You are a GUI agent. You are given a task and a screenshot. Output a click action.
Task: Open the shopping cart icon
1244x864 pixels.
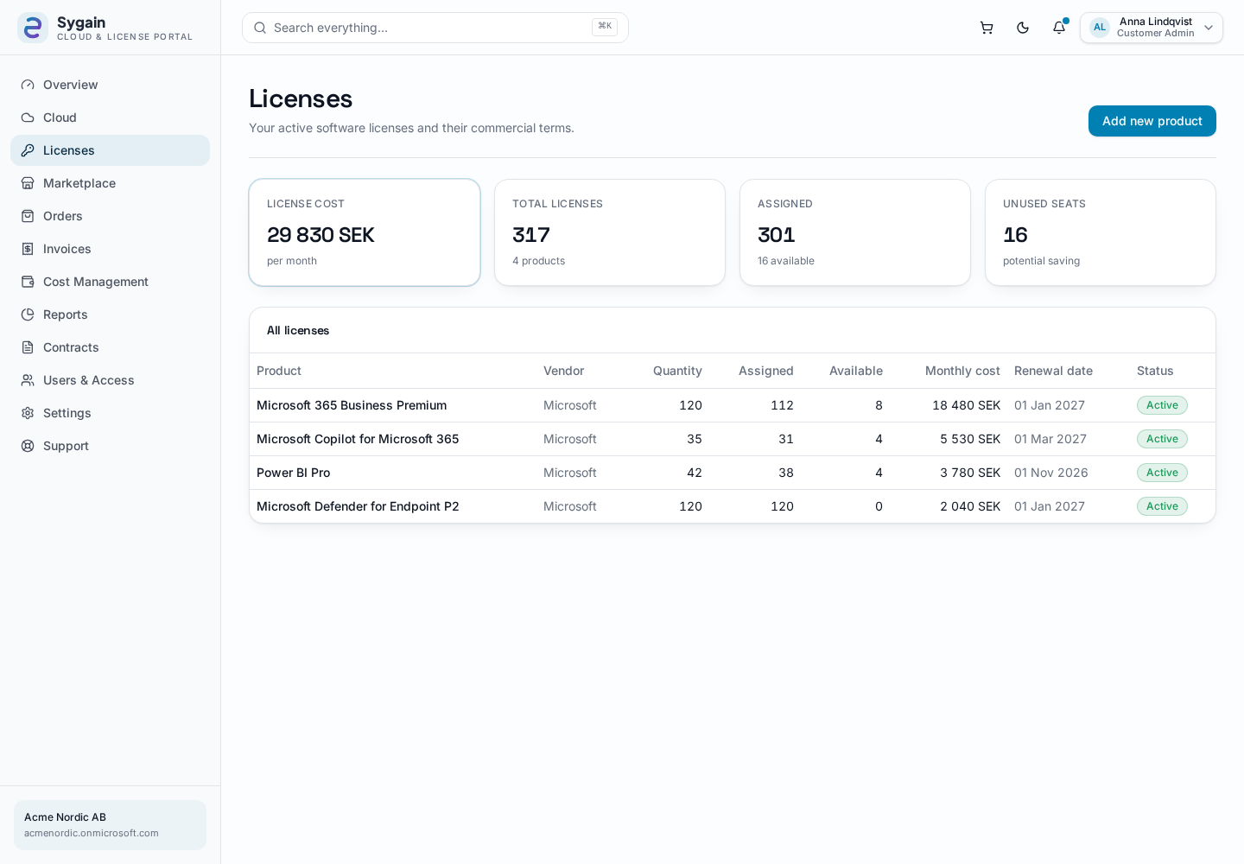coord(987,28)
